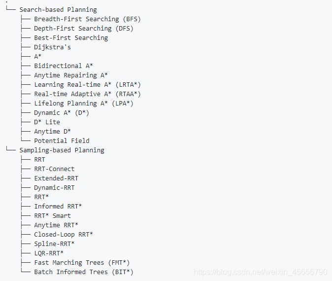This screenshot has width=332, height=281.
Task: Click the RRT* Smart entry
Action: [53, 216]
